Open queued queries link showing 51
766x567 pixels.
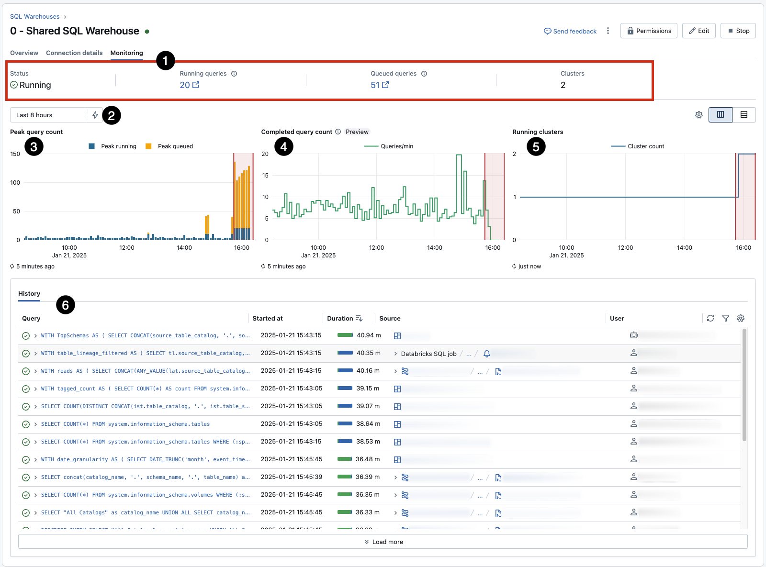[380, 85]
